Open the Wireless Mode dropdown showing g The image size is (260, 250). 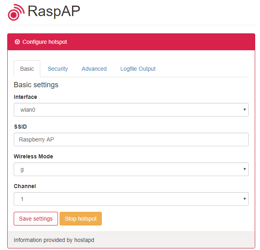131,169
